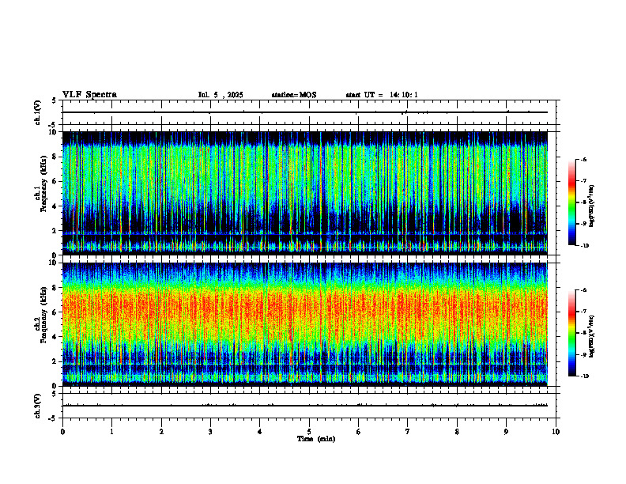This screenshot has height=484, width=626.
Task: Click the "-7" label on ch.2 color bar
Action: click(583, 312)
